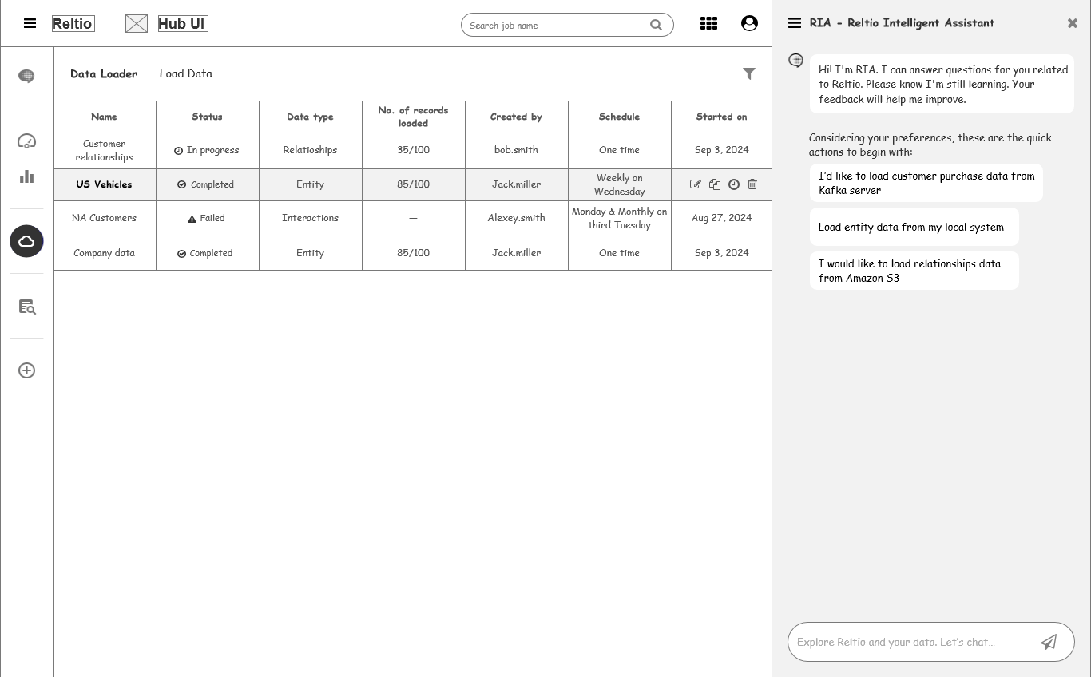Open schedule clock for US Vehicles
The width and height of the screenshot is (1091, 677).
(x=734, y=184)
